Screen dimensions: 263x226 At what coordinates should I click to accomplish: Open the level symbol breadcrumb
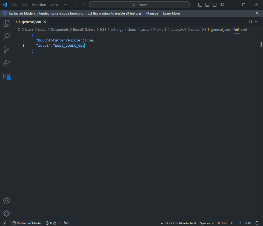pyautogui.click(x=241, y=29)
